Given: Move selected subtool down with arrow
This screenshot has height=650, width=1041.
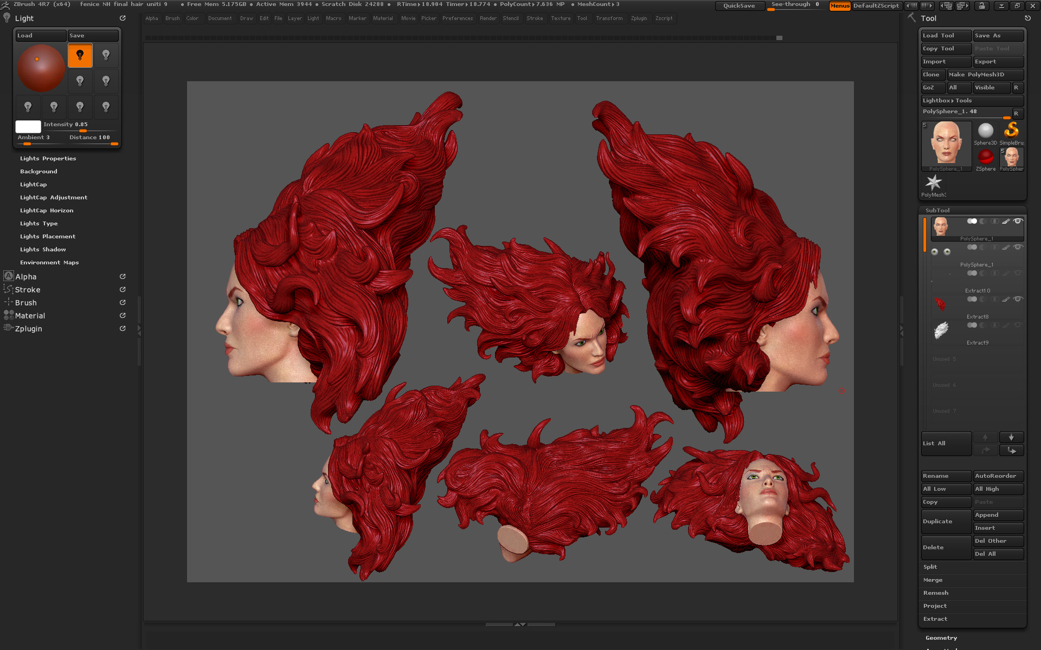Looking at the screenshot, I should point(1011,437).
